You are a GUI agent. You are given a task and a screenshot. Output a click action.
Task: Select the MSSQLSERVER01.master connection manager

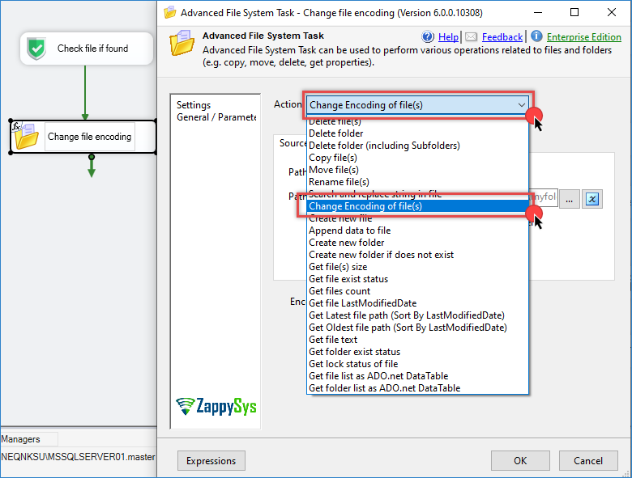[x=79, y=457]
